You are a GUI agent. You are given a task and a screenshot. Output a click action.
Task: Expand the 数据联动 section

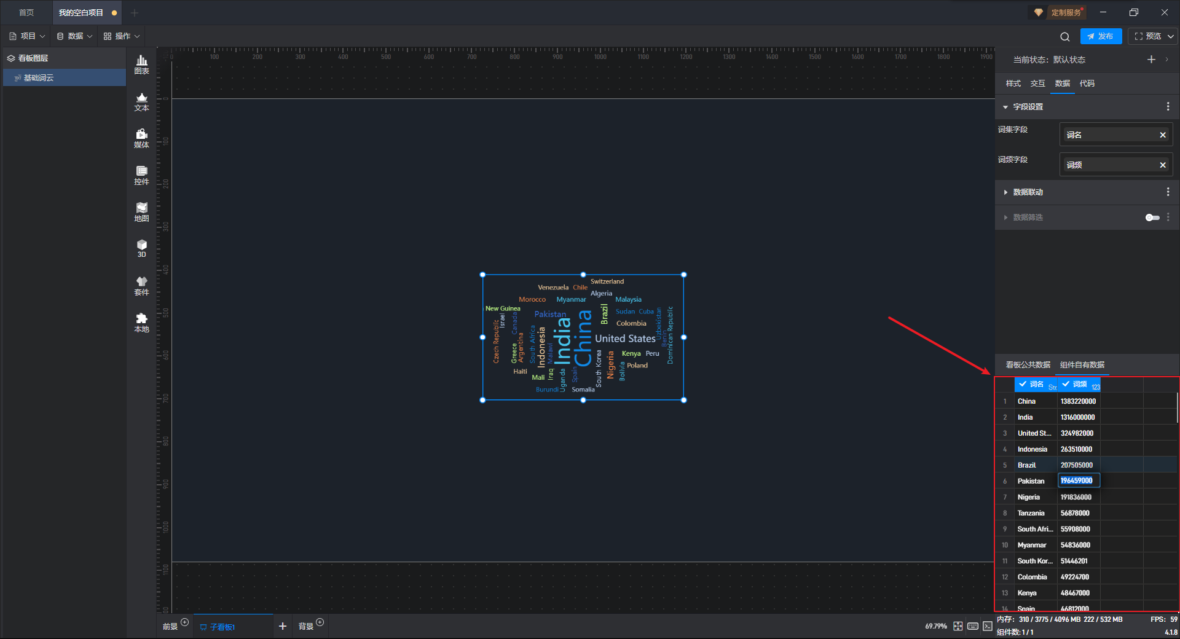click(1005, 192)
